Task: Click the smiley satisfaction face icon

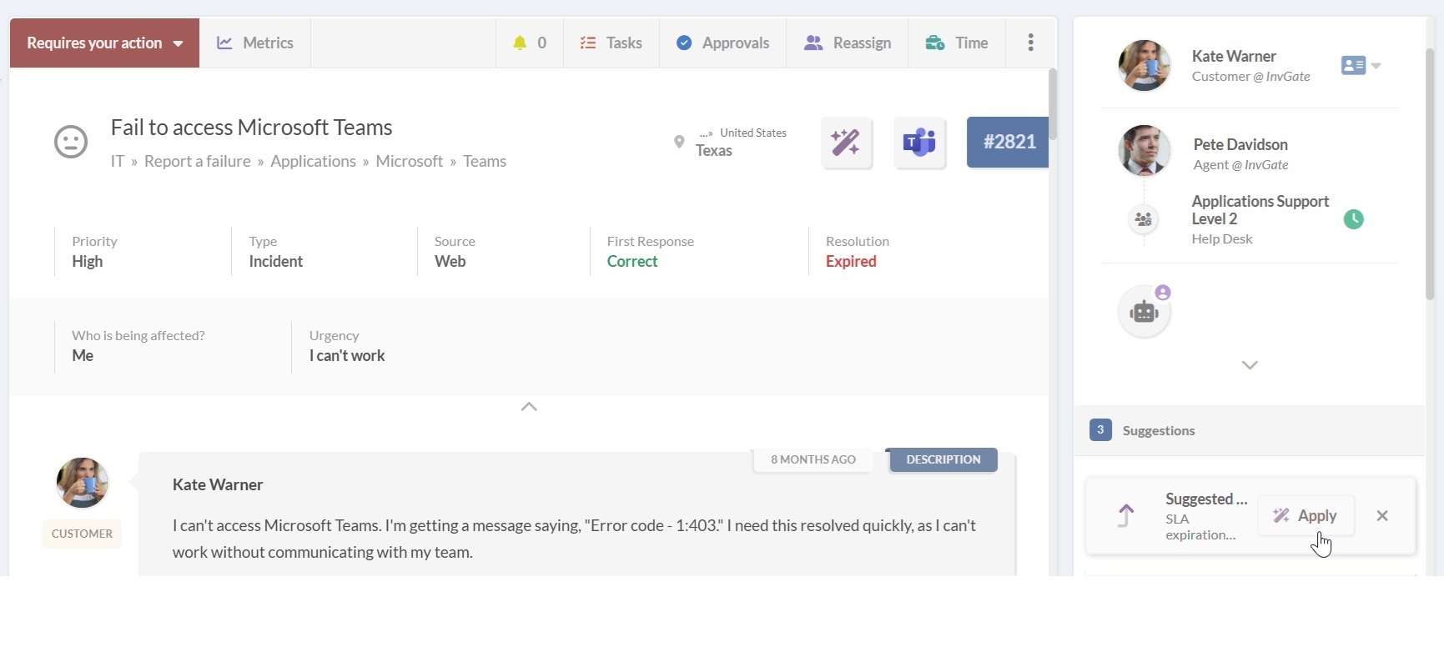Action: point(71,142)
